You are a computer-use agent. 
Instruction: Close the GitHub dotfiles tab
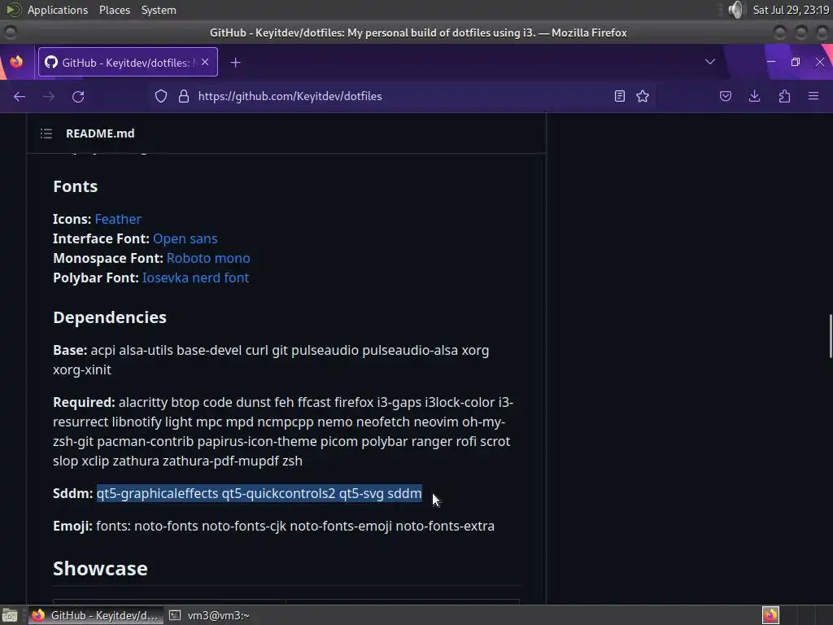(x=205, y=62)
